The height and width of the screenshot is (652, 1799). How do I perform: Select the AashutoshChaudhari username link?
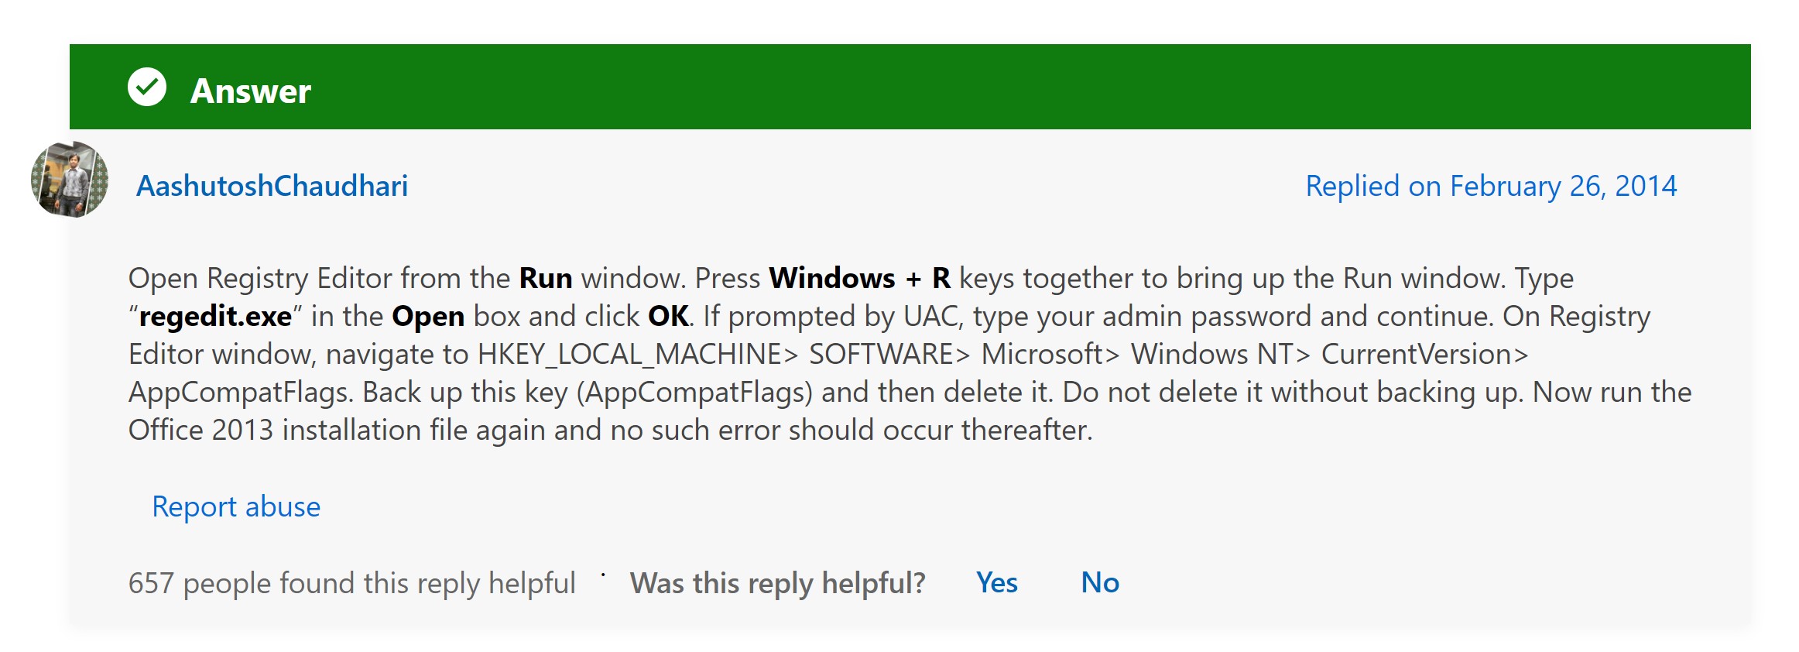point(272,186)
